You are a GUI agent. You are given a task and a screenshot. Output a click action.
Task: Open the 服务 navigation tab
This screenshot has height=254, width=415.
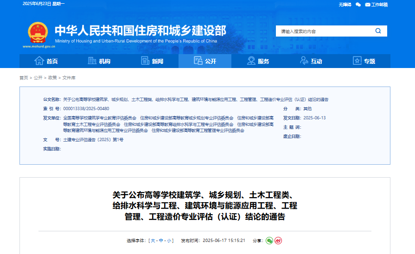coord(258,61)
